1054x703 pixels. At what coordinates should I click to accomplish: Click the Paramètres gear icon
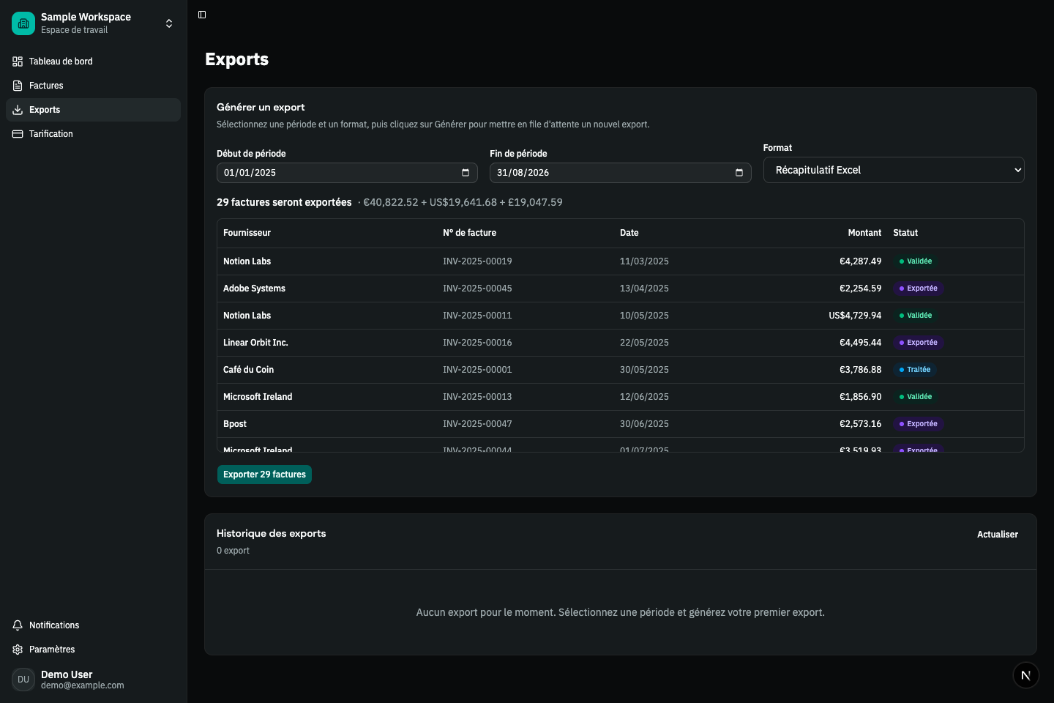pos(18,650)
